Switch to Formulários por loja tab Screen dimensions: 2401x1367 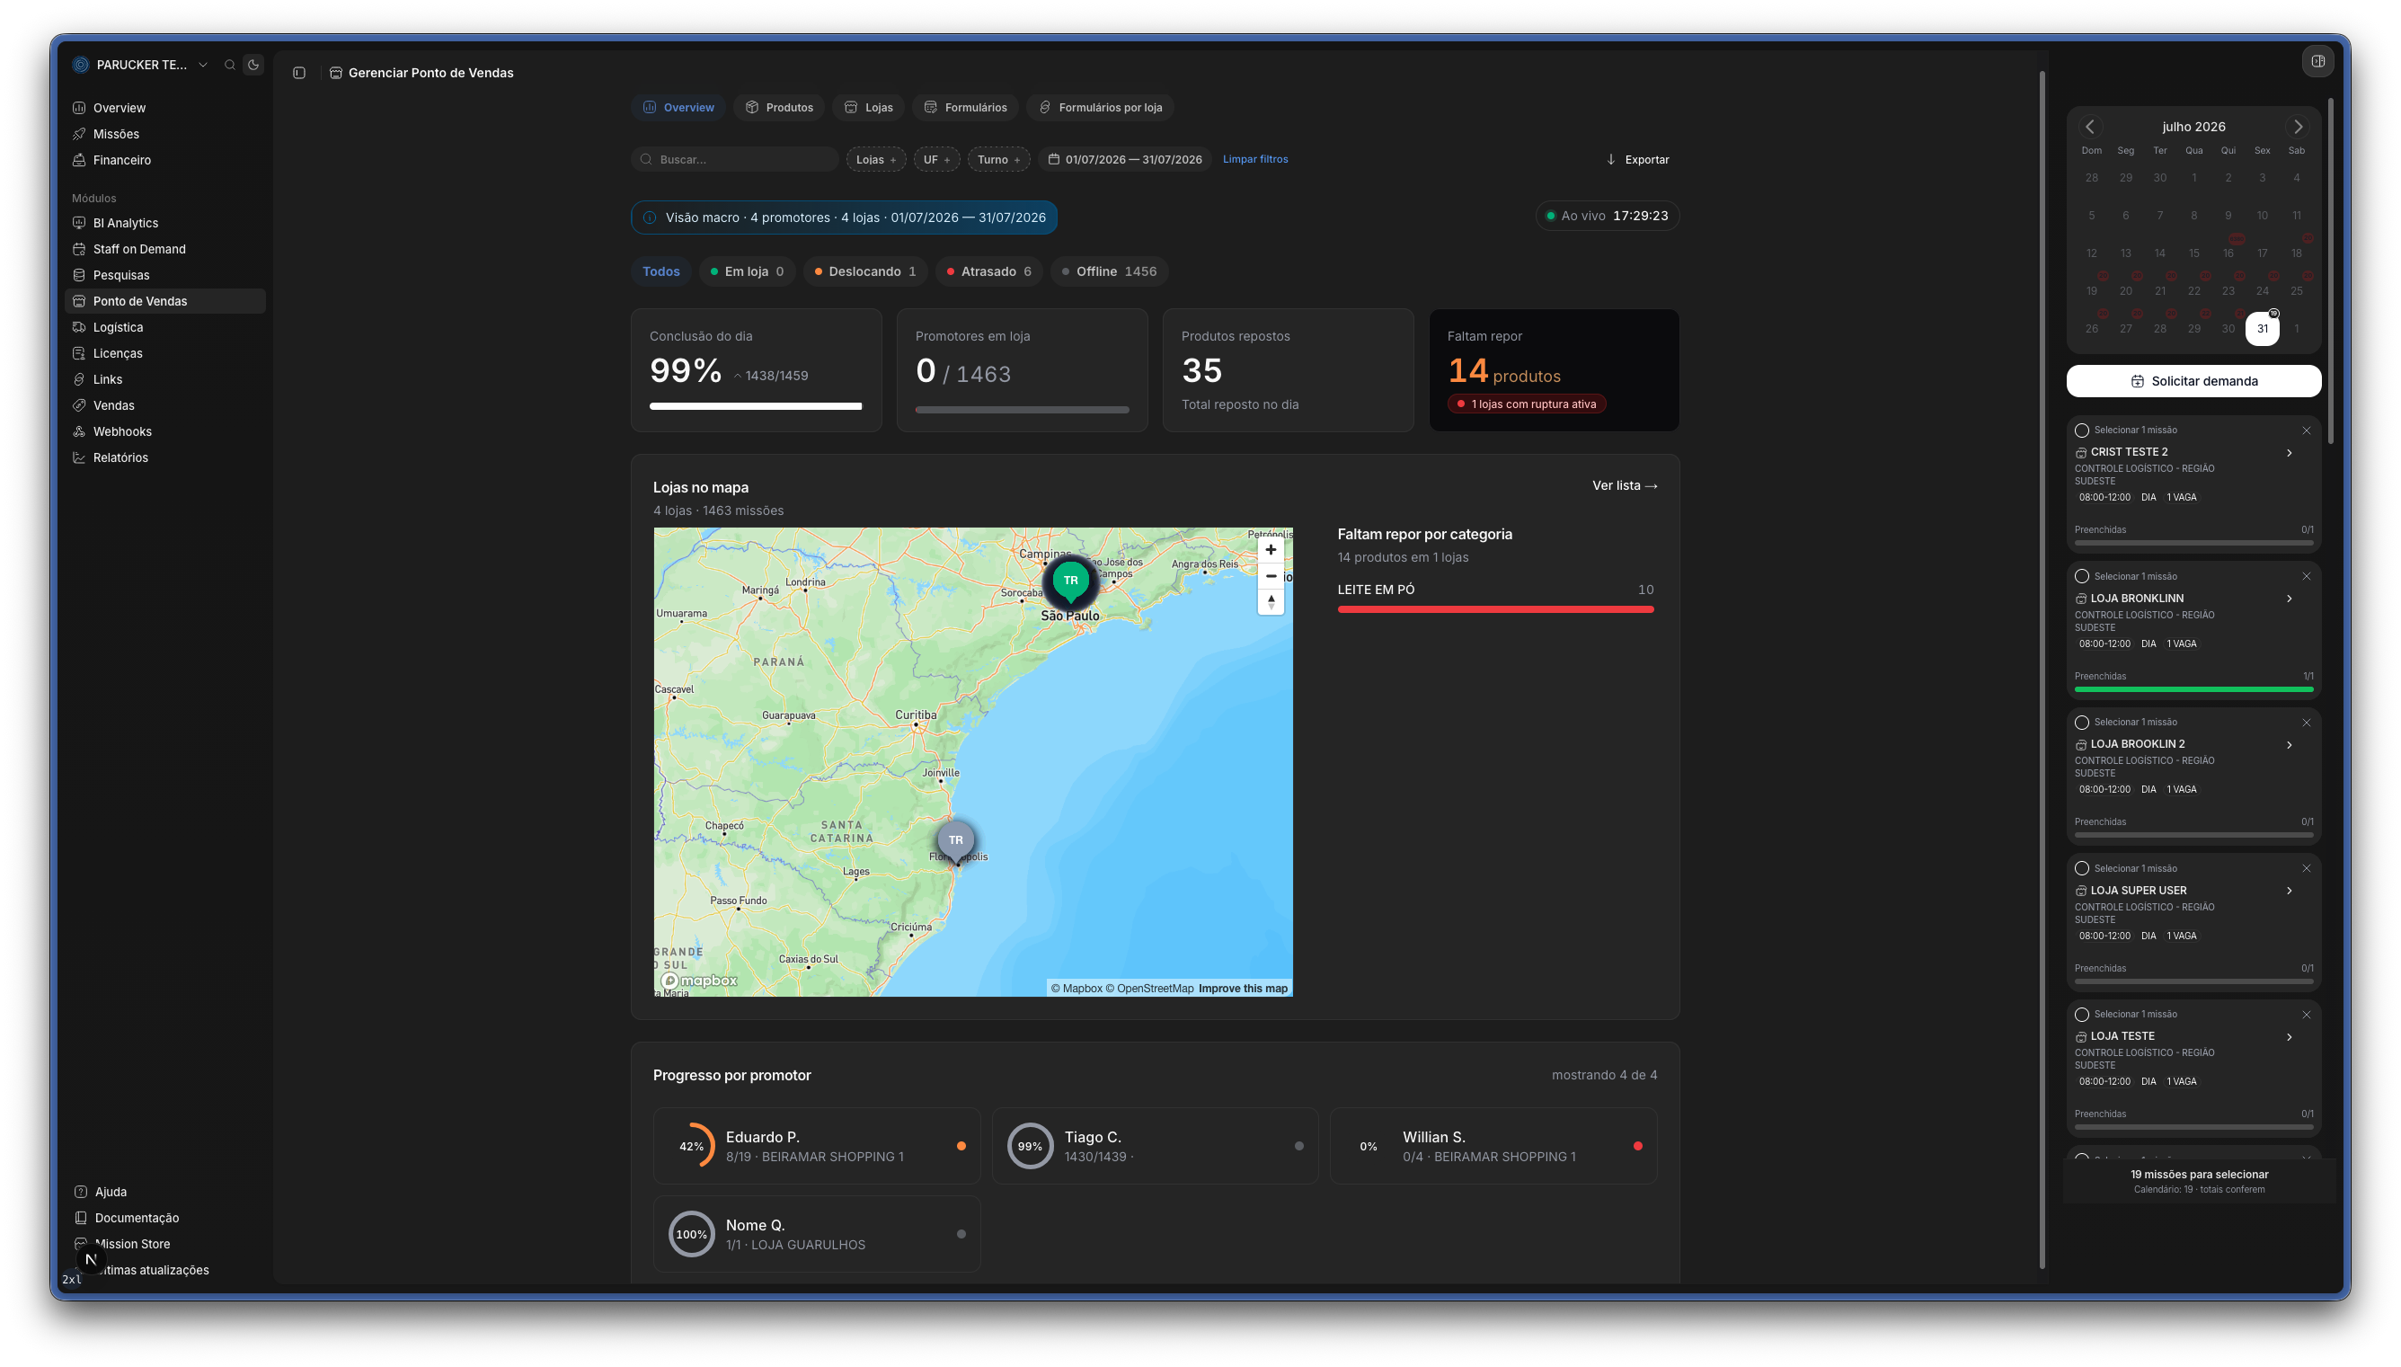tap(1100, 108)
